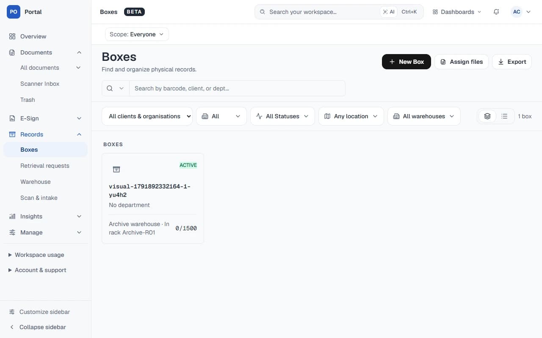Expand the E-Sign section
The height and width of the screenshot is (338, 542).
(x=45, y=118)
